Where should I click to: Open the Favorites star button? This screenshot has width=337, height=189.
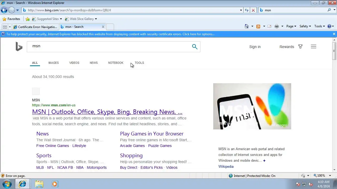[x=11, y=19]
